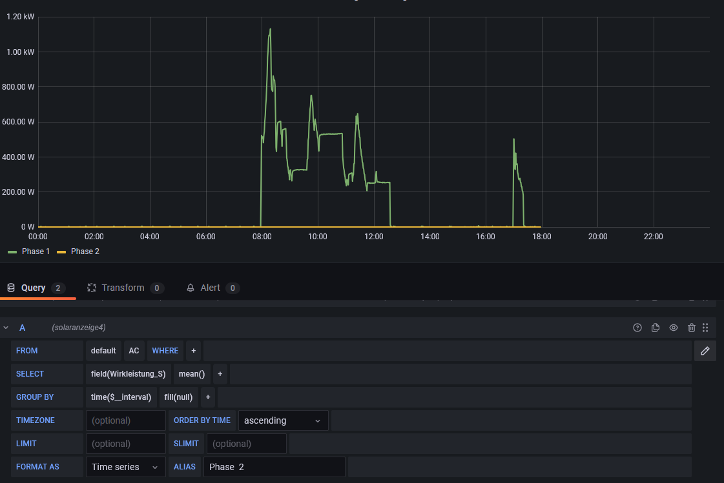
Task: Collapse query A row with chevron
Action: pos(6,328)
